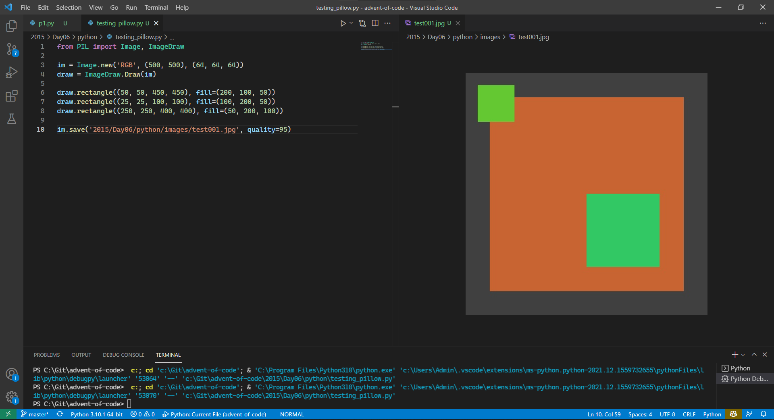Click Ln 10, Col 59 indicator
The width and height of the screenshot is (774, 420).
point(604,414)
